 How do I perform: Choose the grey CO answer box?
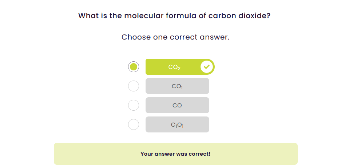(177, 105)
